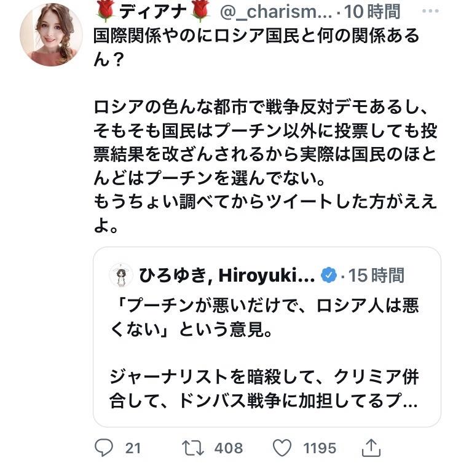Screen dimensions: 461x468
Task: Click the left rose emoji by name
Action: coord(106,11)
